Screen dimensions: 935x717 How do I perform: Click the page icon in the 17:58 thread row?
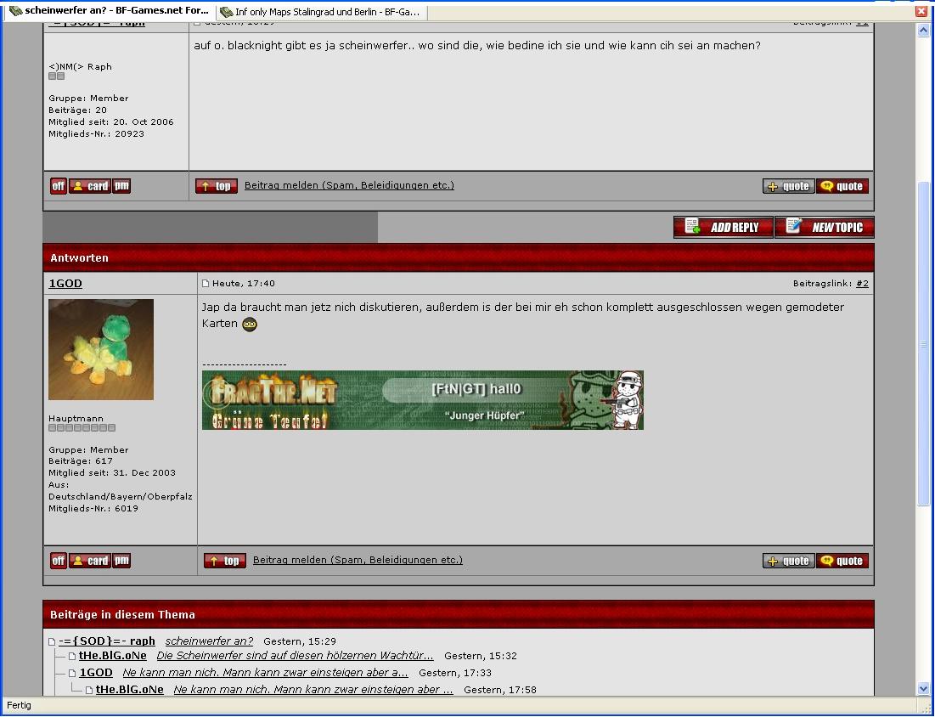point(89,690)
